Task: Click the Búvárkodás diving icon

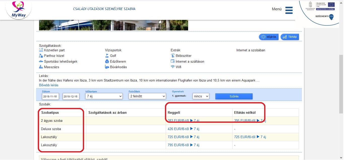Action: click(107, 67)
